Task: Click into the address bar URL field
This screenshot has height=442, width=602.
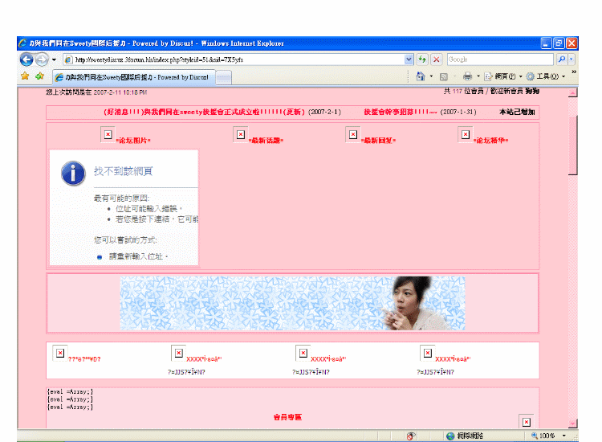Action: click(x=234, y=59)
